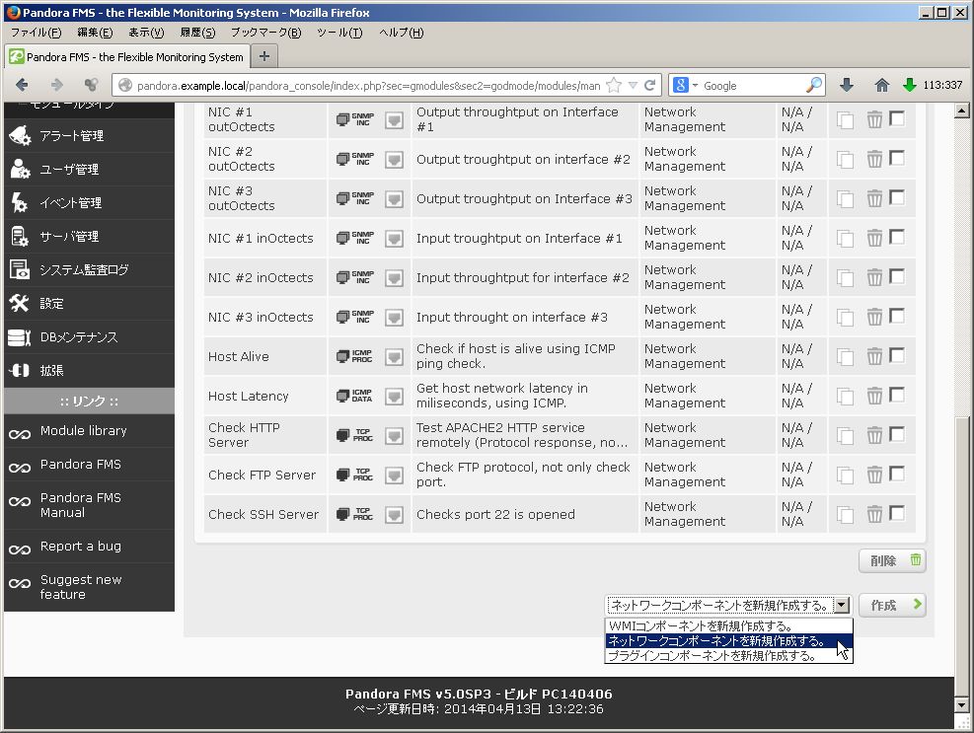Click the 削除 delete button
This screenshot has height=733, width=974.
click(x=892, y=561)
